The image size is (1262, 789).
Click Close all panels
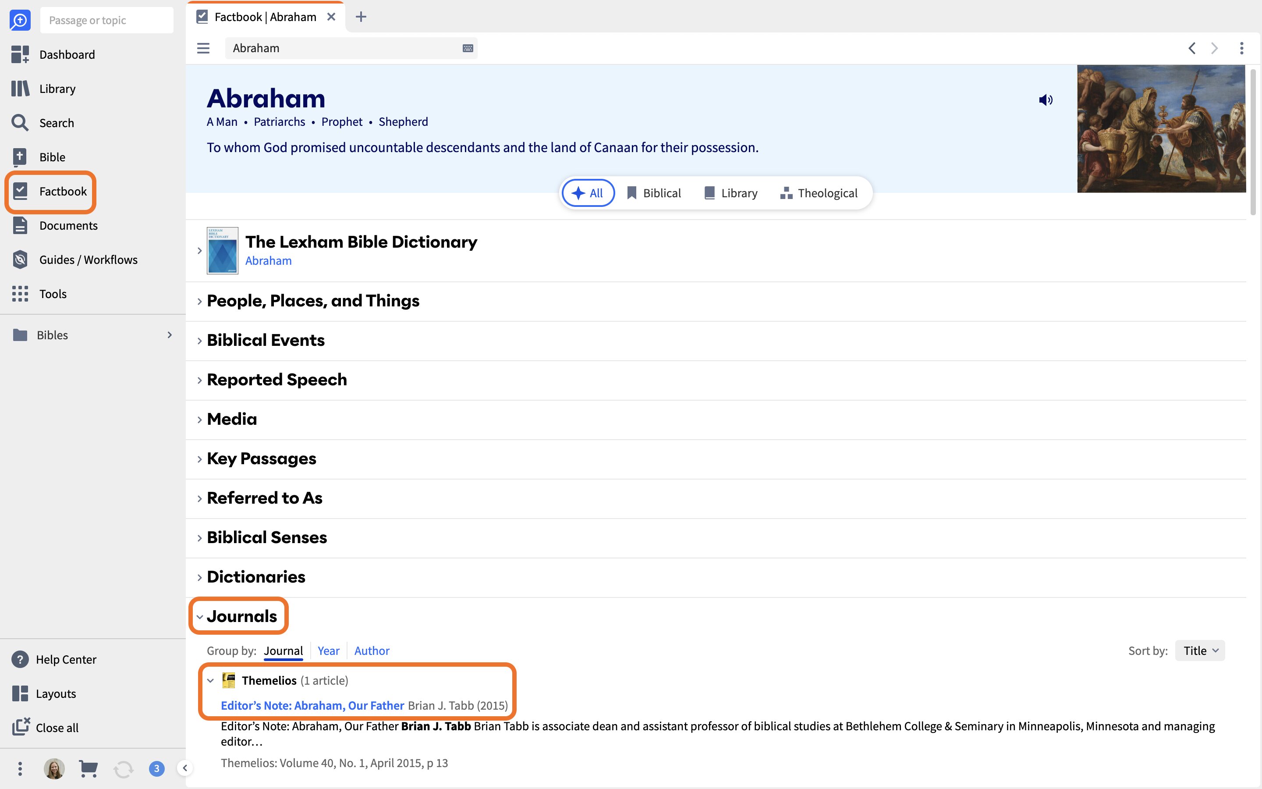pos(45,728)
